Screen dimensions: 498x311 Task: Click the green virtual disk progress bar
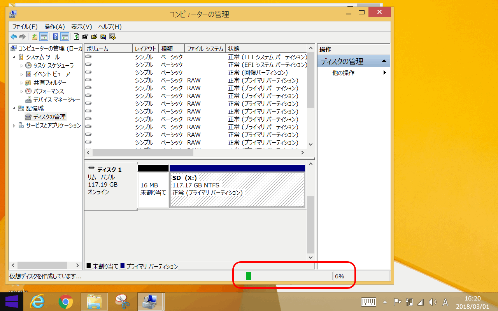(x=288, y=276)
